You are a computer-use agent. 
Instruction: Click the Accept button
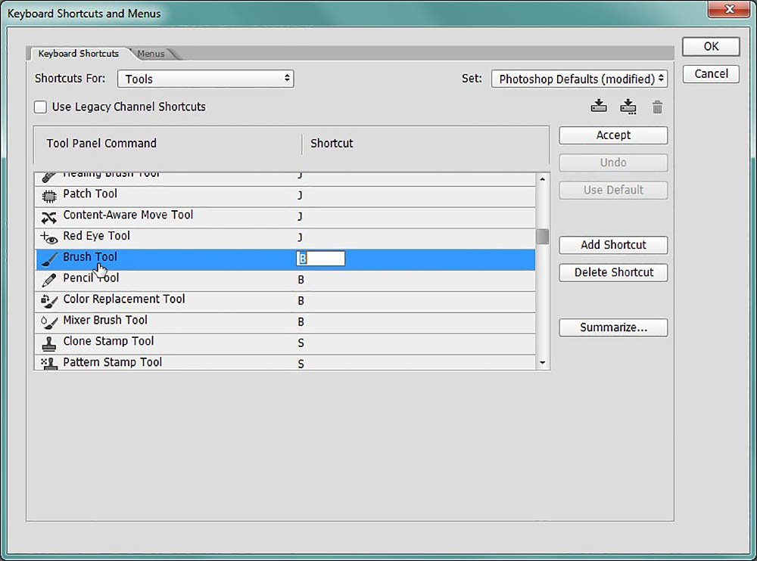613,135
